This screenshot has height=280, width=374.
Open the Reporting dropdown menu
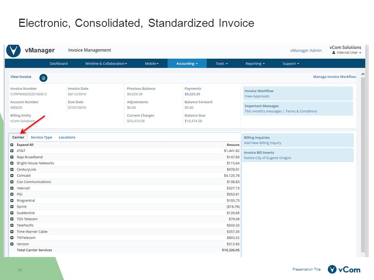click(255, 63)
